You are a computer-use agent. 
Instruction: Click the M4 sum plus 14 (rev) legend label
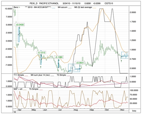point(40,75)
